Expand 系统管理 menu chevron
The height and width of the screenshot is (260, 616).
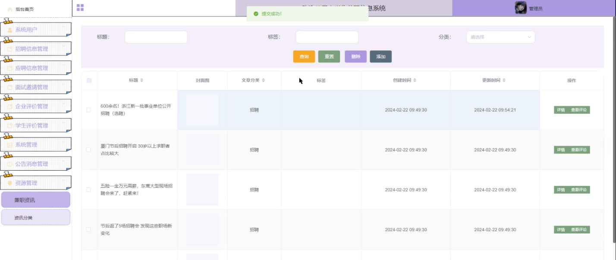(63, 143)
